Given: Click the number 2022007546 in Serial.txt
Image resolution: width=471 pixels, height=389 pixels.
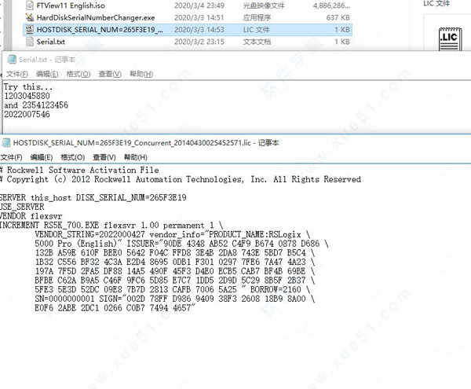Looking at the screenshot, I should coord(27,114).
